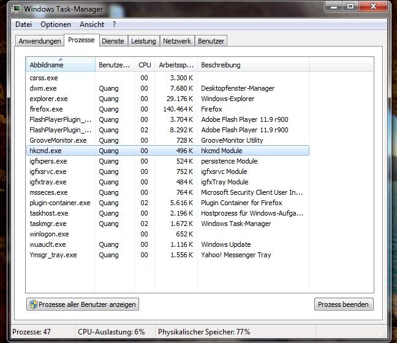Sort by the Beschreibung column header
Viewport: 397px width, 343px height.
[x=253, y=65]
